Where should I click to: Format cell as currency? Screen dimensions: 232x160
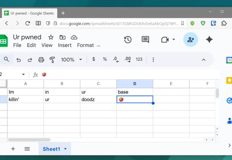94,59
